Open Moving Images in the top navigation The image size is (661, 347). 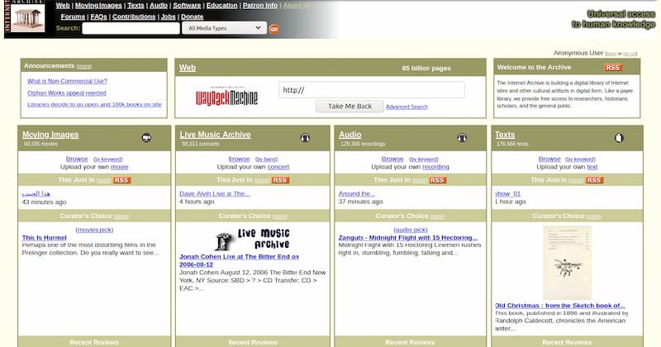click(x=98, y=6)
